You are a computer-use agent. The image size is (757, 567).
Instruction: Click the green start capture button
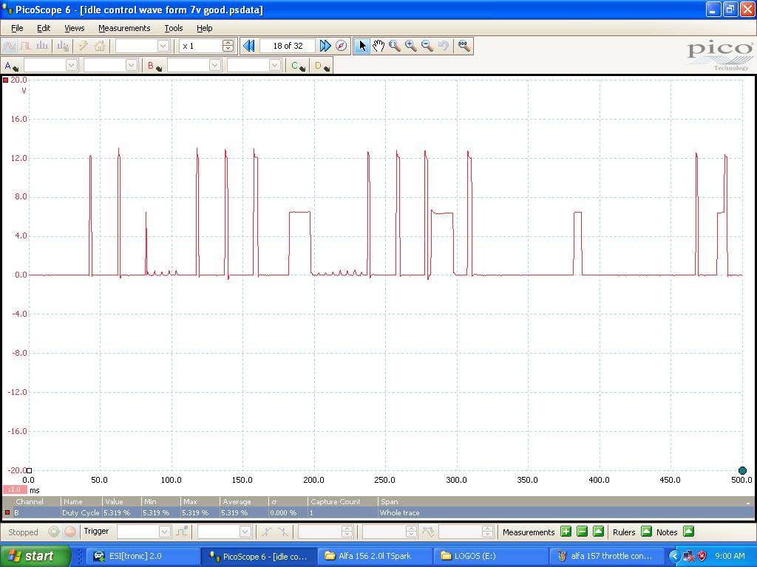point(53,532)
